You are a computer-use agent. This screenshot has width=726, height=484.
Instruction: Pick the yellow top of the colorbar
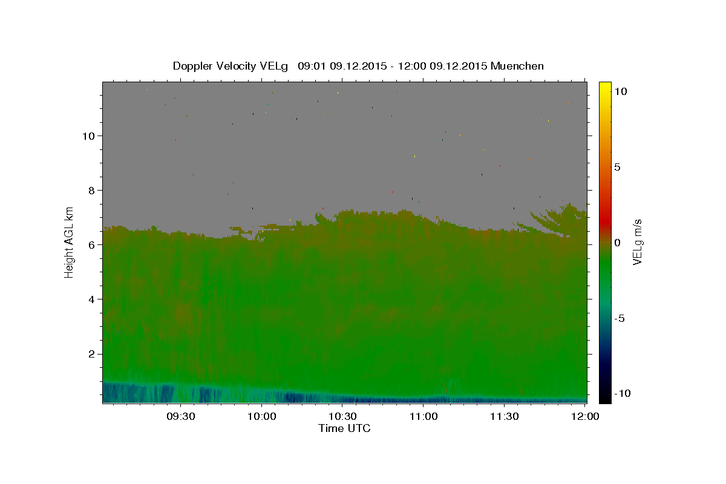tap(605, 88)
